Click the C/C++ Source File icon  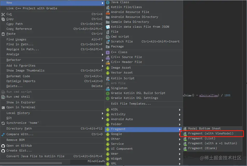click(108, 57)
